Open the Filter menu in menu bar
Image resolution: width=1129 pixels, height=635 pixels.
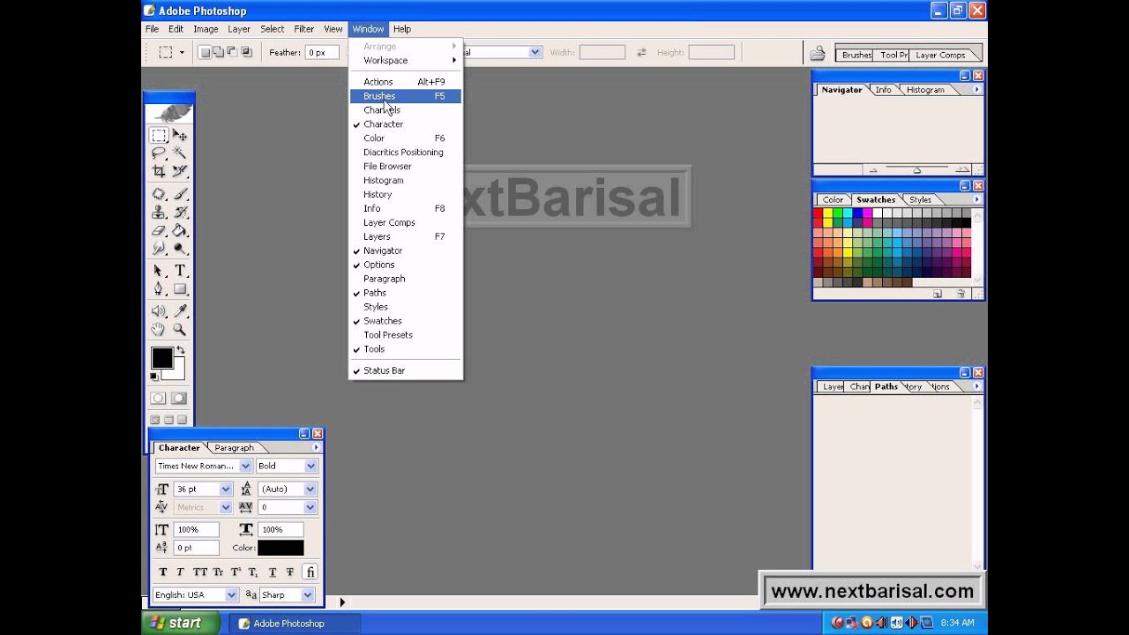[x=304, y=29]
